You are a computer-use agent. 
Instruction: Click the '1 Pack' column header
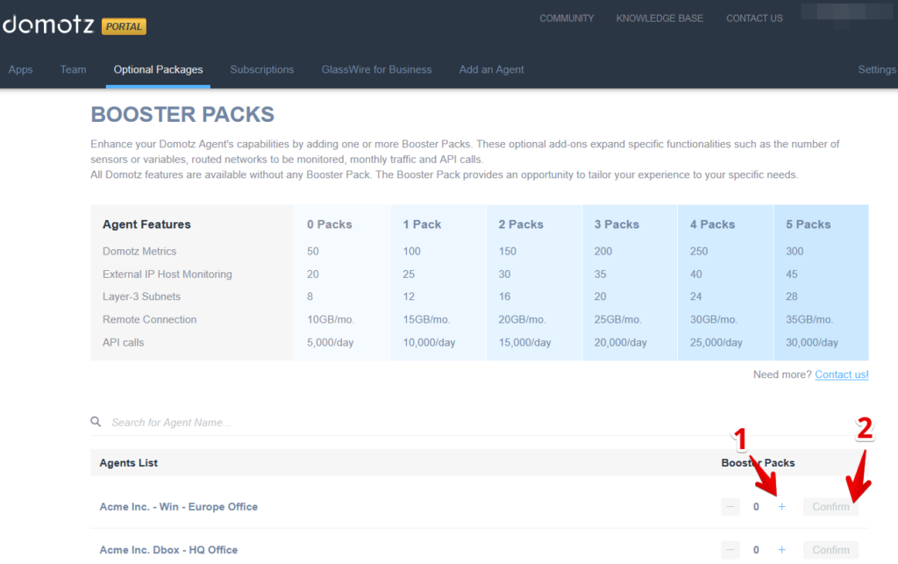tap(422, 225)
